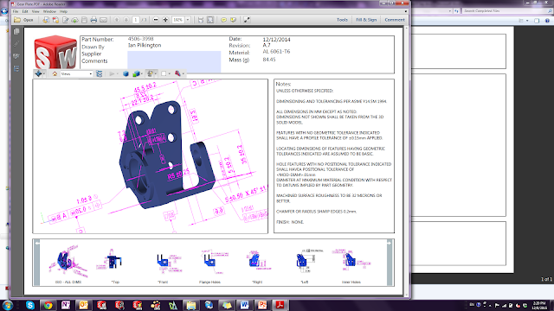554x311 pixels.
Task: Toggle the 3D lighting option button
Action: coord(150,73)
